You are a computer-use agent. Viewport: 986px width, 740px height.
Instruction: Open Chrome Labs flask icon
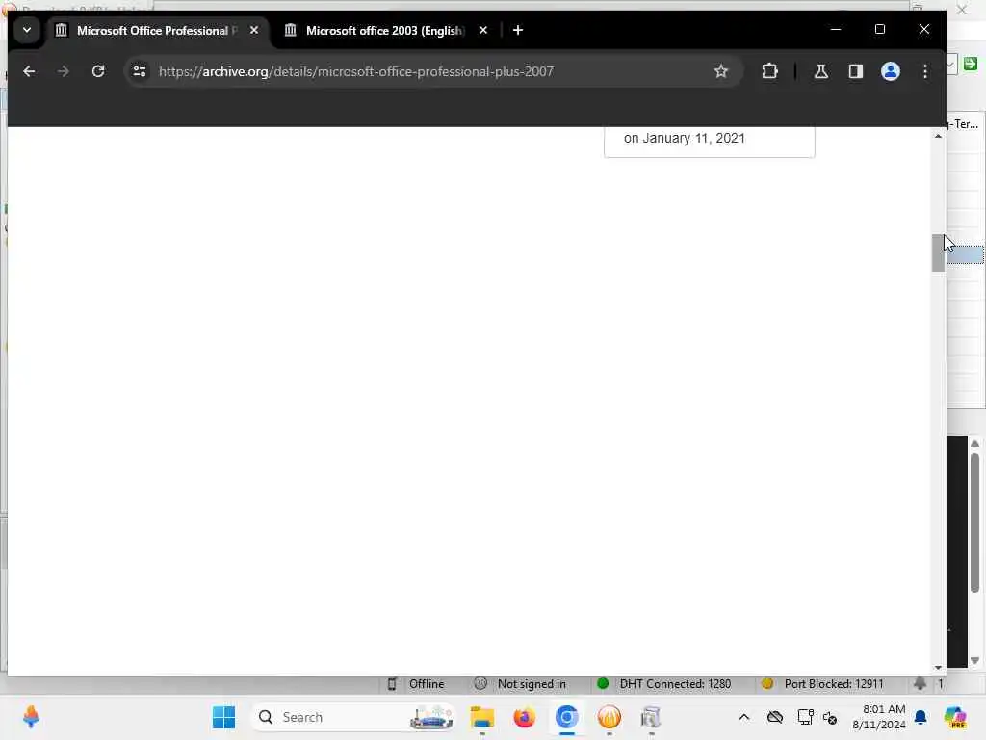(820, 71)
